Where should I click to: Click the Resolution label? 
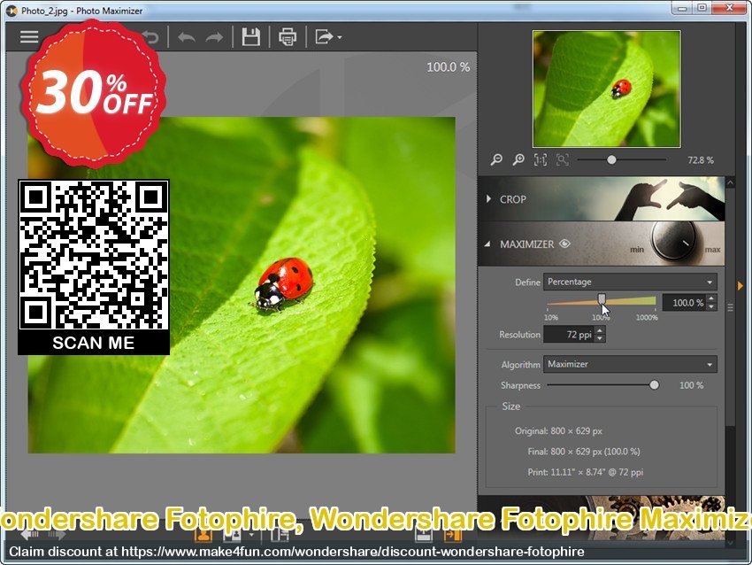[520, 335]
